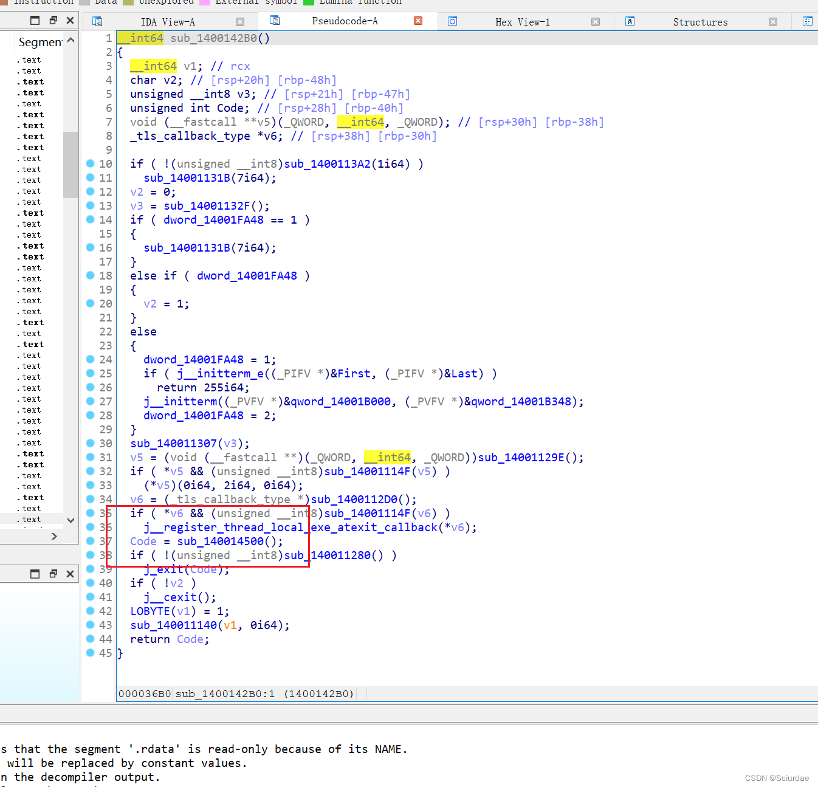Close the lower-left docked panel

[70, 574]
